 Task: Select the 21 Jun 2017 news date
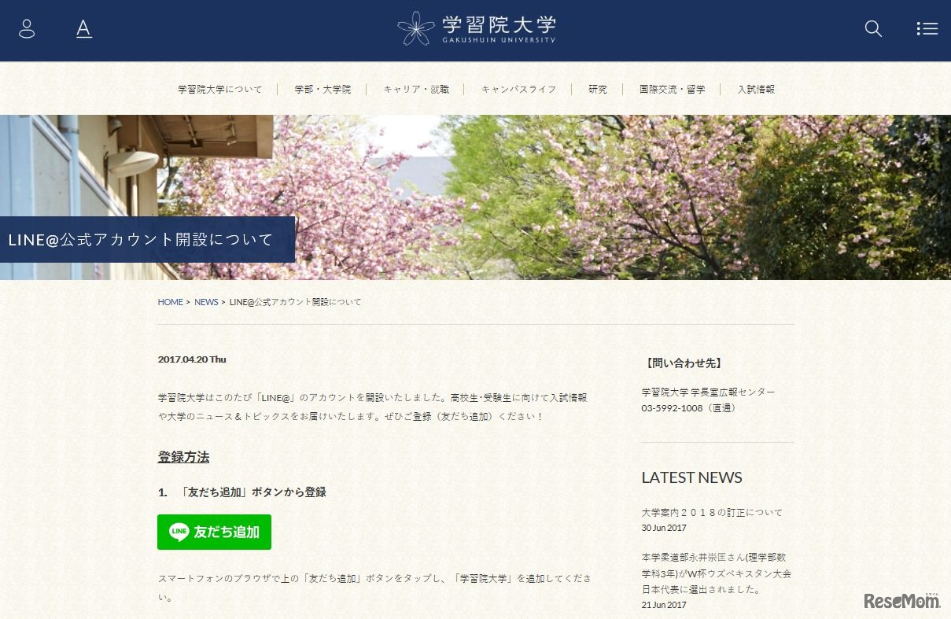(664, 605)
